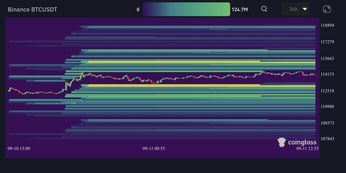
Task: Click price label 117279
Action: (x=327, y=42)
